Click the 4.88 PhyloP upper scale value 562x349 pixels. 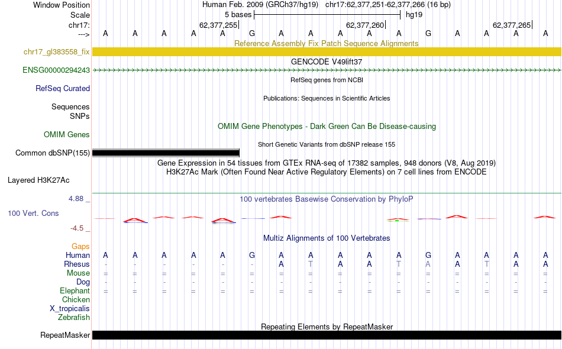click(x=76, y=199)
